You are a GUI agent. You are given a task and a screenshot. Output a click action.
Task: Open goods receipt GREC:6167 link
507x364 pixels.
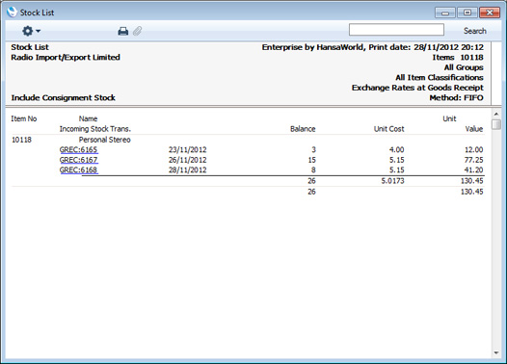coord(79,160)
